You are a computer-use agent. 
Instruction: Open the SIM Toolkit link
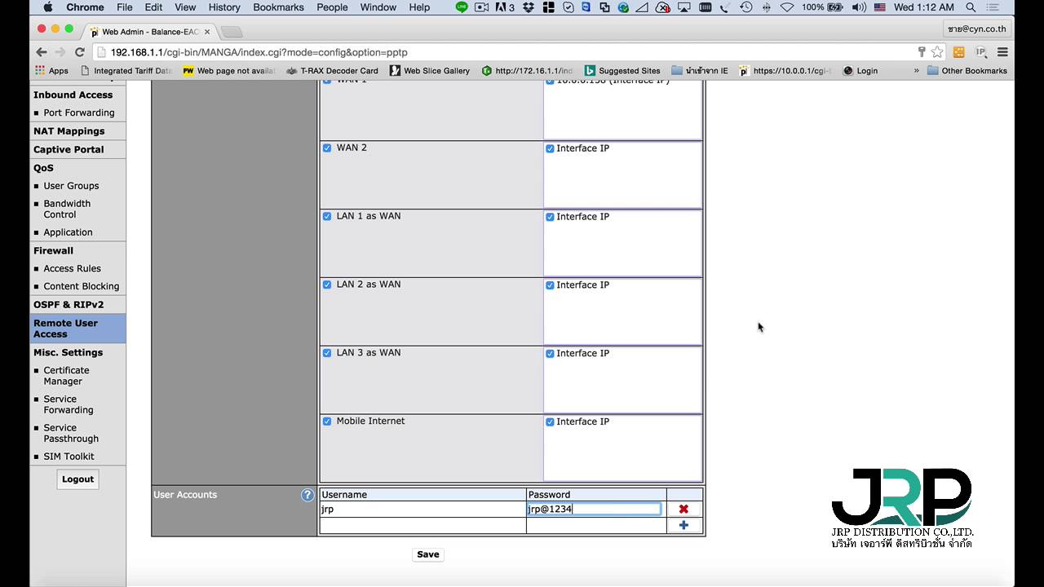coord(69,457)
